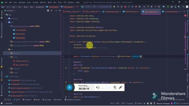This screenshot has height=106, width=189.
Task: Click the editor vertical scrollbar
Action: click(x=185, y=43)
